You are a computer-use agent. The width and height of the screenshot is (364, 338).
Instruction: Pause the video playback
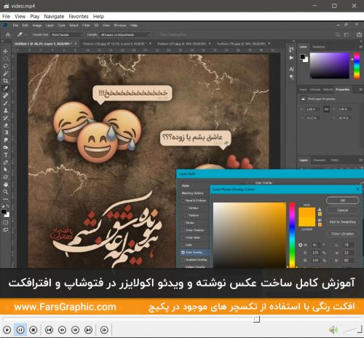point(20,330)
